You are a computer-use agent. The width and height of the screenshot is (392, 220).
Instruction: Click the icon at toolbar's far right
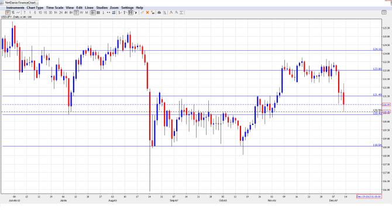click(384, 12)
